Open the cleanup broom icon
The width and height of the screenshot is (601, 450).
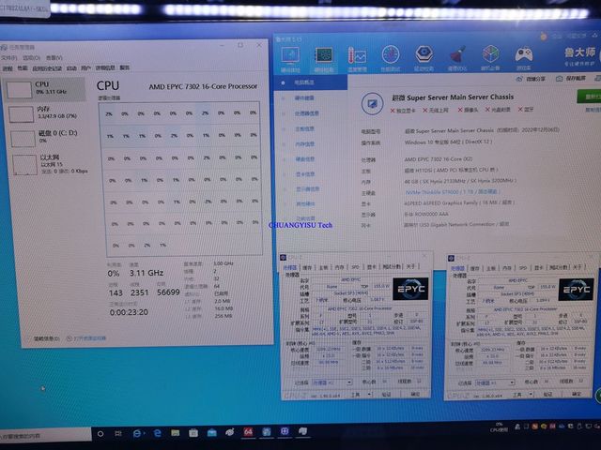(457, 54)
